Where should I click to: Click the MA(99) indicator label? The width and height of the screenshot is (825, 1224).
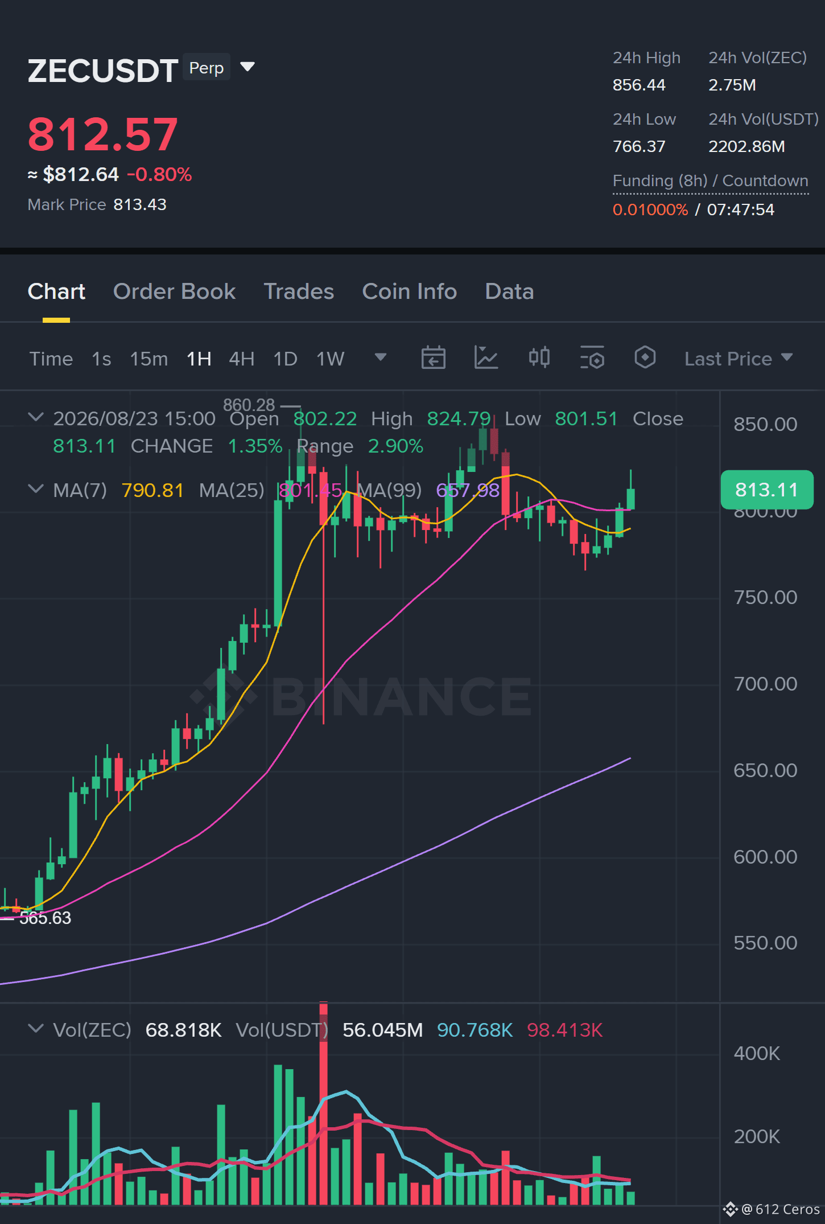[389, 490]
